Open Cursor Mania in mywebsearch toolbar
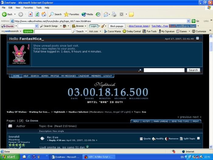Image resolution: width=213 pixels, height=160 pixels. (x=113, y=31)
